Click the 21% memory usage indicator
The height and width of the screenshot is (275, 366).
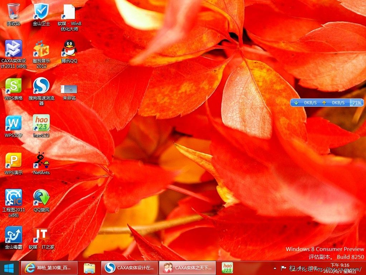[356, 103]
